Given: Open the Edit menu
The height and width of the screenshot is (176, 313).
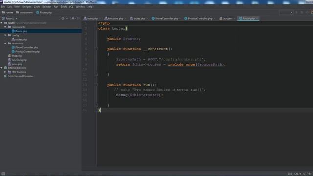Looking at the screenshot, I should (9, 7).
